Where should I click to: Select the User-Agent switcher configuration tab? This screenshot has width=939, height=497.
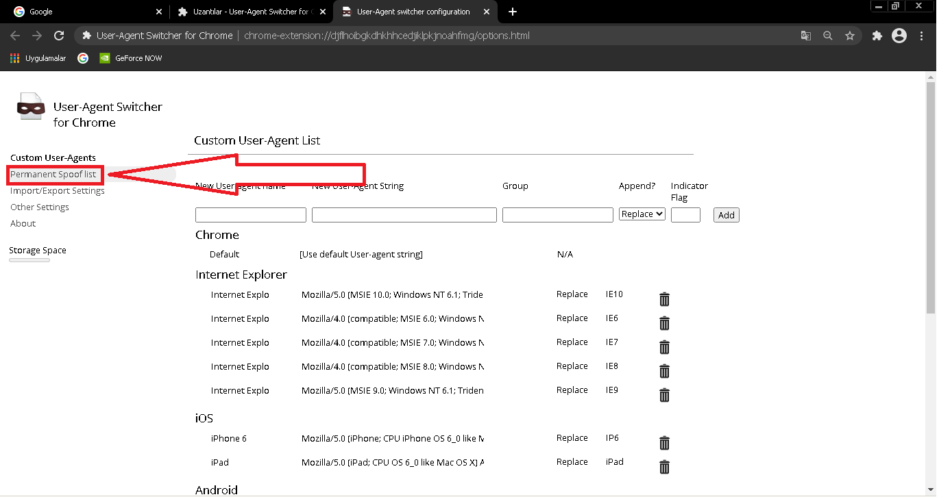[x=415, y=12]
